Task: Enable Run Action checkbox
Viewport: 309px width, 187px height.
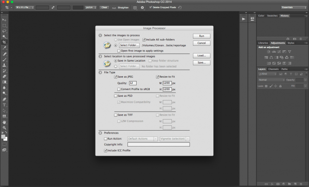Action: pyautogui.click(x=105, y=139)
